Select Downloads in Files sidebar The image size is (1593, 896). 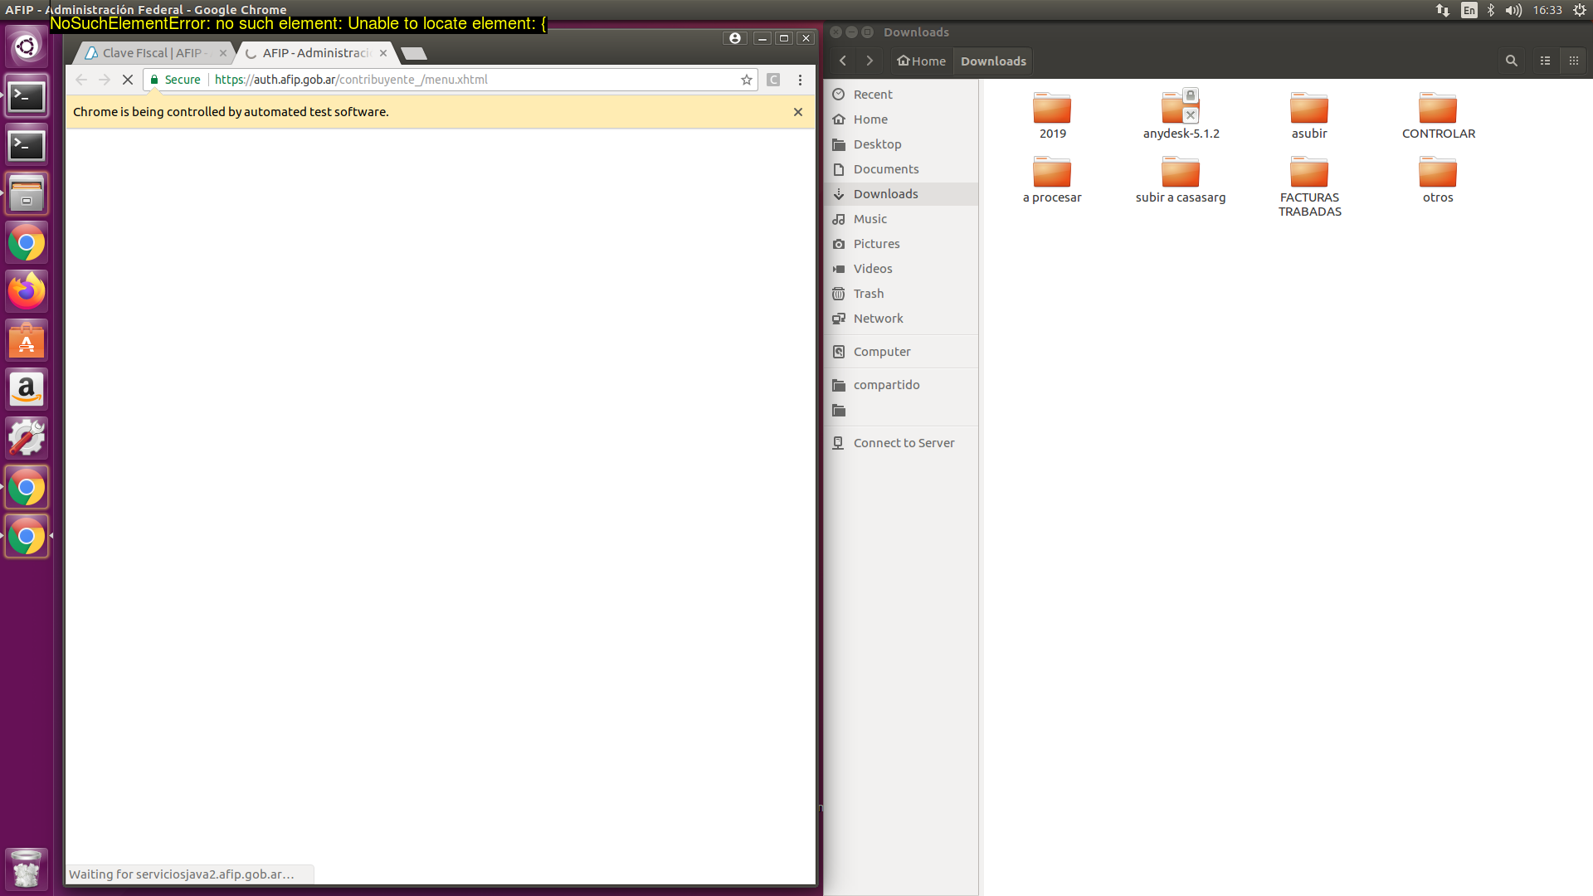pyautogui.click(x=903, y=194)
